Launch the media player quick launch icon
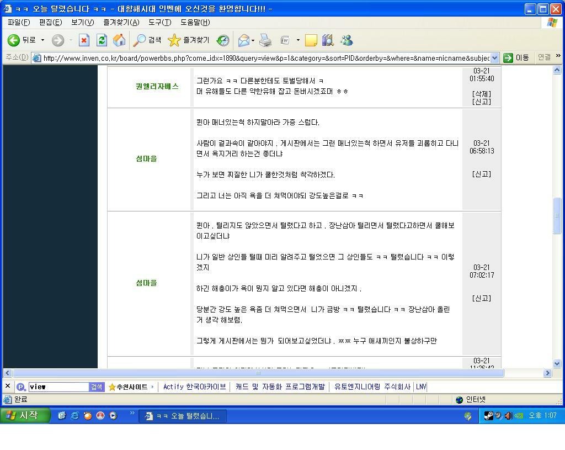The height and width of the screenshot is (450, 565). click(x=113, y=415)
